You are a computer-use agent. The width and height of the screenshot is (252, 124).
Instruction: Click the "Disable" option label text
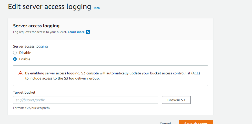point(25,53)
